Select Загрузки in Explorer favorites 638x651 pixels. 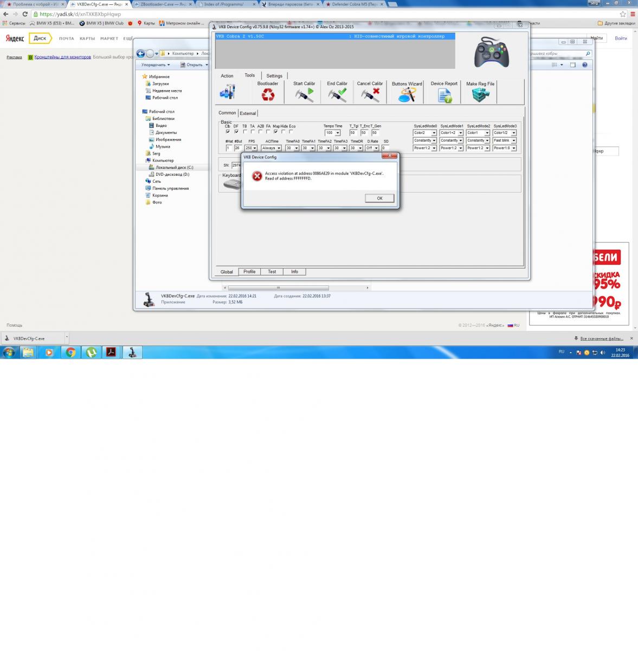click(x=157, y=84)
